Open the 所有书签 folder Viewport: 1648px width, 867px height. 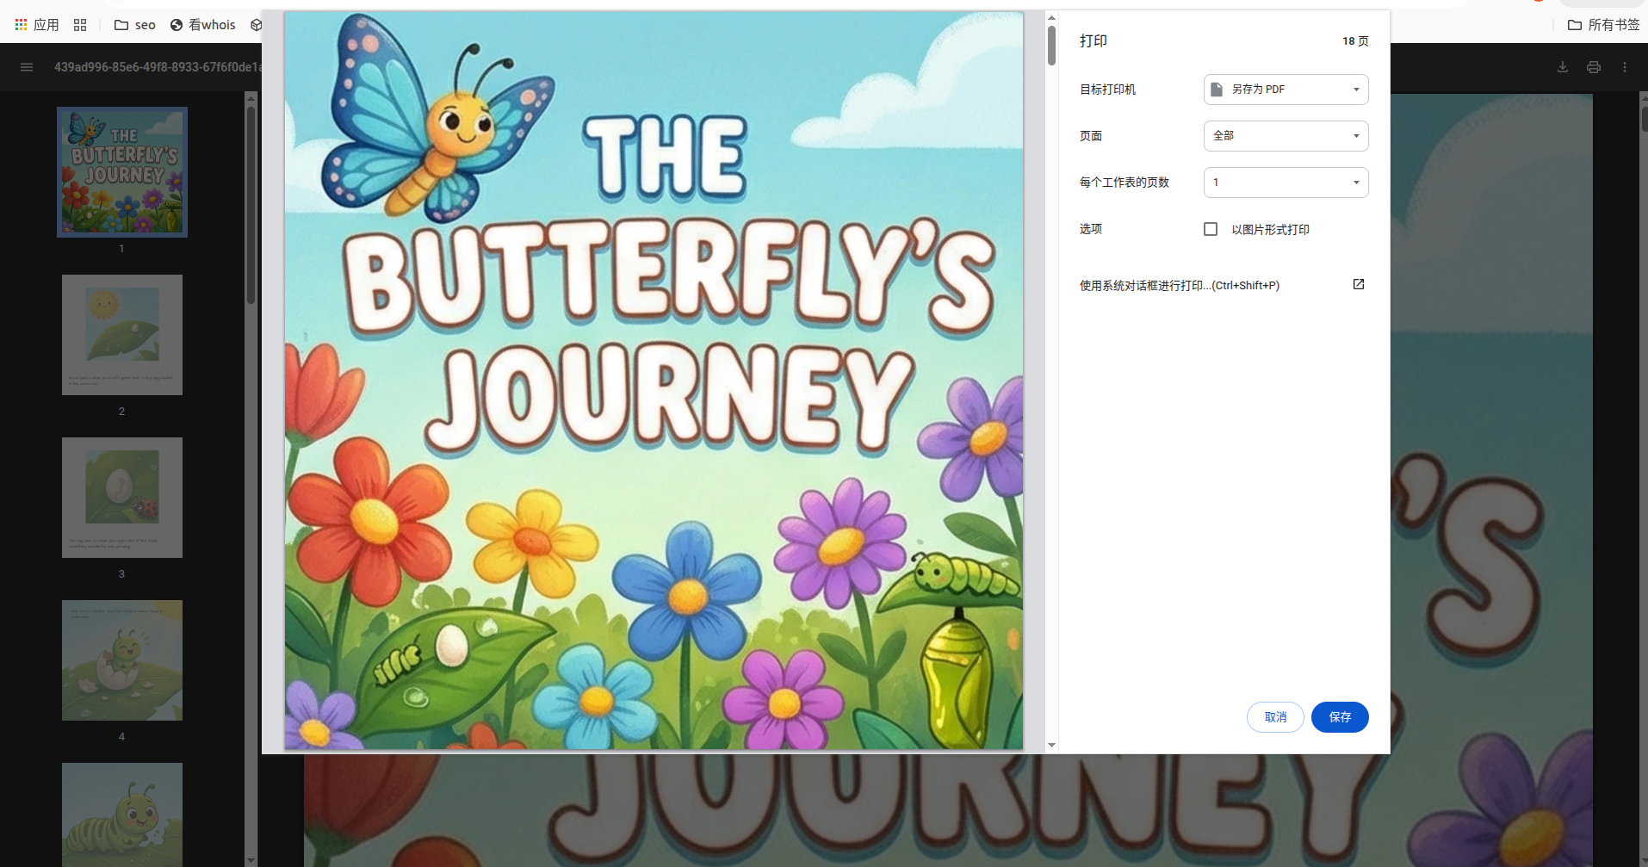pyautogui.click(x=1603, y=25)
